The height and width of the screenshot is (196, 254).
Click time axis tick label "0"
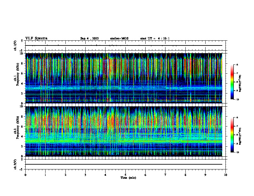pyautogui.click(x=25, y=175)
